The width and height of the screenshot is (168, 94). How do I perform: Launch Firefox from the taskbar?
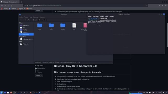pos(11,92)
